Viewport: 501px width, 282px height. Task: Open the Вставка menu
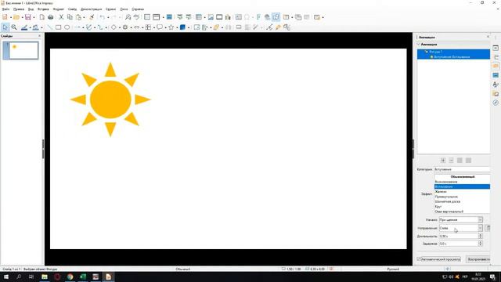point(43,9)
